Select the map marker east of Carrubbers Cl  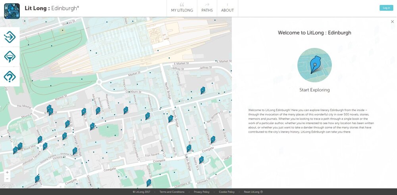pos(202,91)
